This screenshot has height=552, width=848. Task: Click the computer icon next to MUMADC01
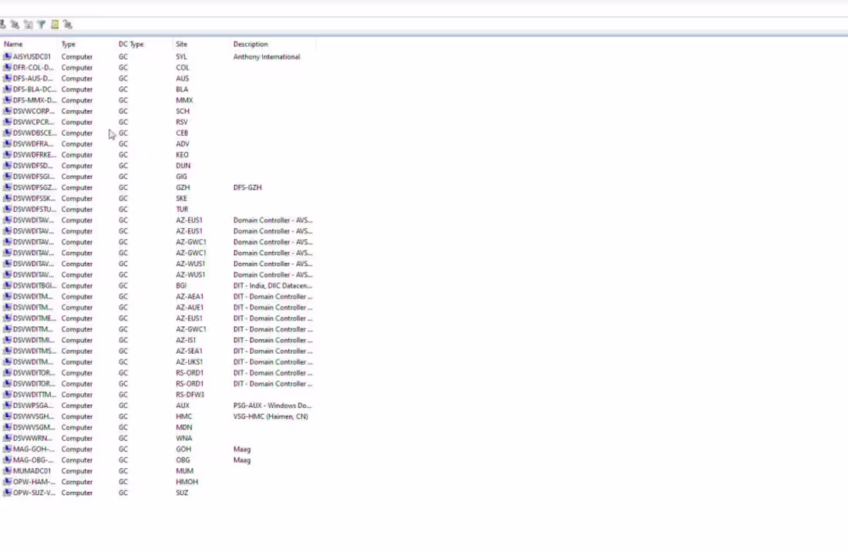(x=7, y=470)
